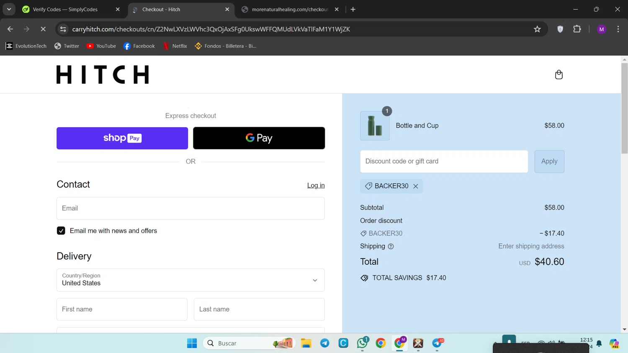
Task: Click the $40.60 total amount
Action: pyautogui.click(x=549, y=262)
